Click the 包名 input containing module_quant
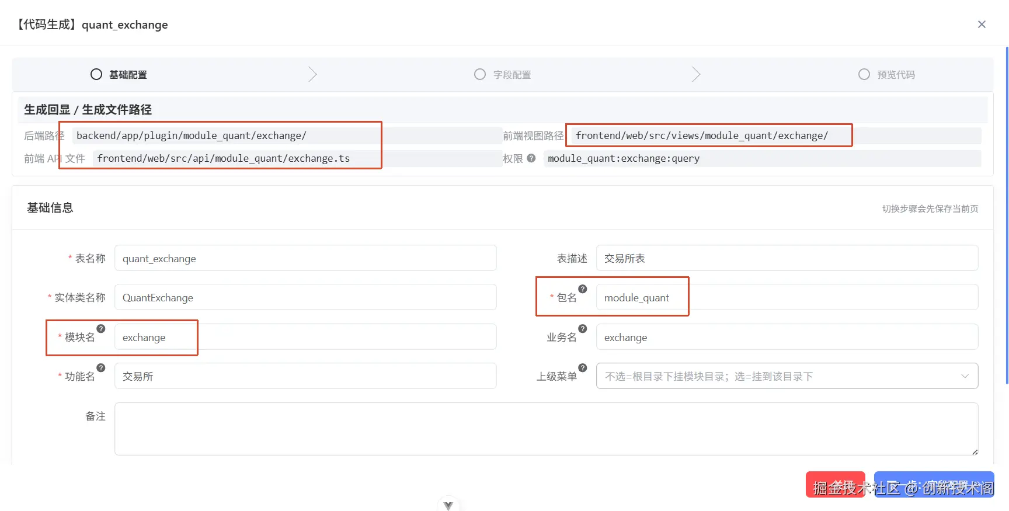 click(787, 297)
